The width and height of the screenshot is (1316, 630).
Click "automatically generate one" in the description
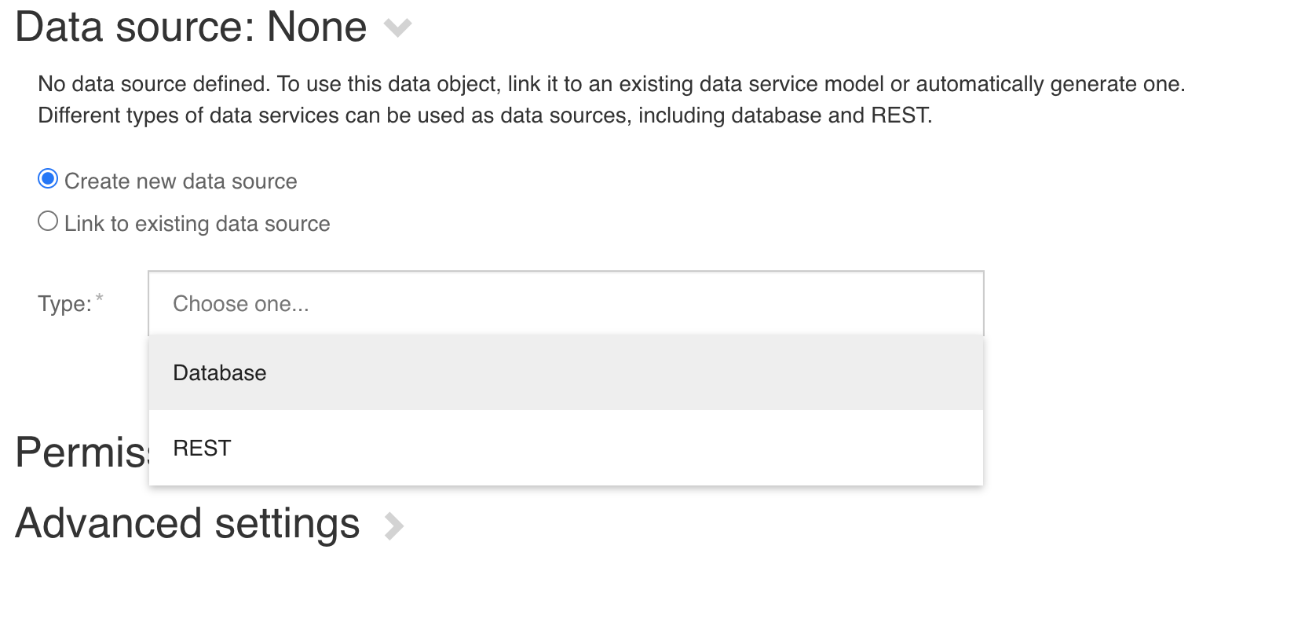click(x=1049, y=84)
